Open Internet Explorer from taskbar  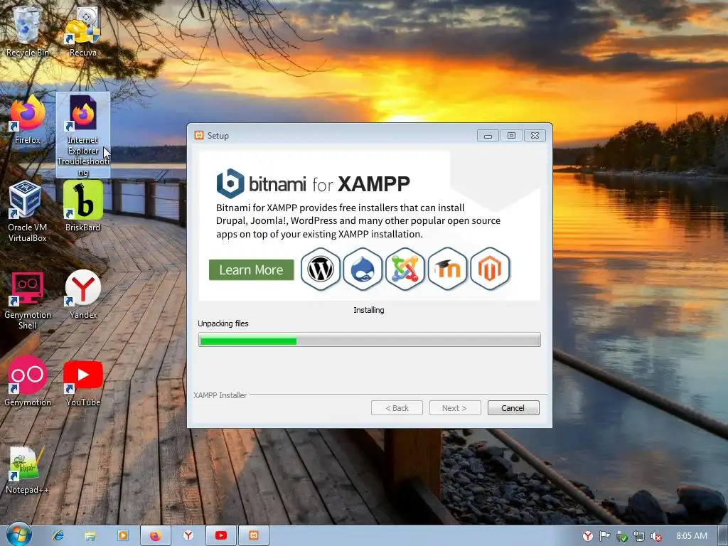58,535
